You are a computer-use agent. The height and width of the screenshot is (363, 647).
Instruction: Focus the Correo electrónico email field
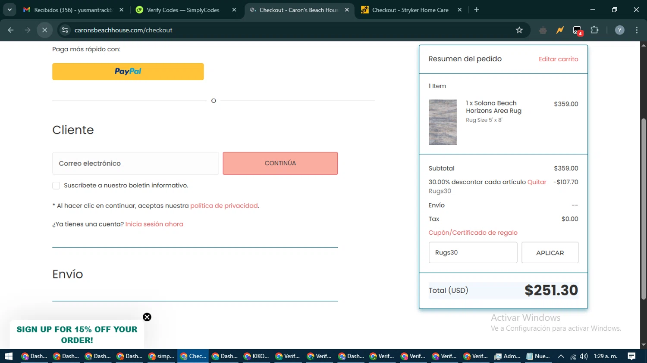click(135, 163)
